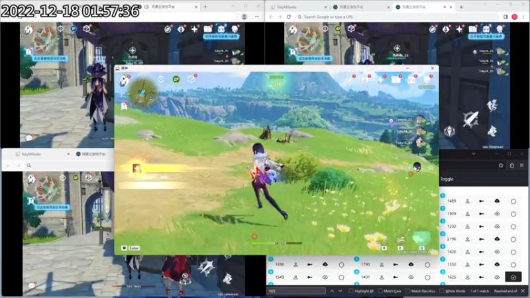Select radio circle for row 1696

click(x=341, y=265)
